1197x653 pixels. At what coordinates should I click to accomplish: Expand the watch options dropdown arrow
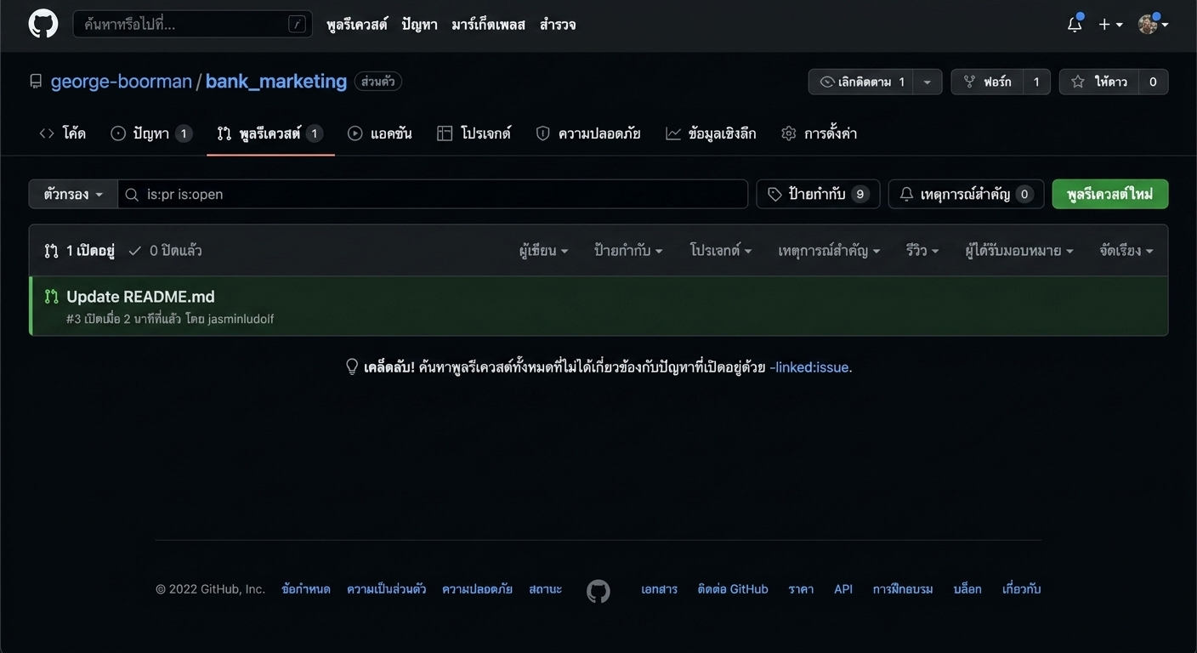click(x=928, y=82)
